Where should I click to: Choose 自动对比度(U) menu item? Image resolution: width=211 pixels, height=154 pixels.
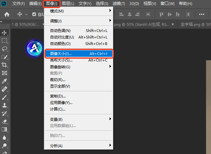point(79,37)
